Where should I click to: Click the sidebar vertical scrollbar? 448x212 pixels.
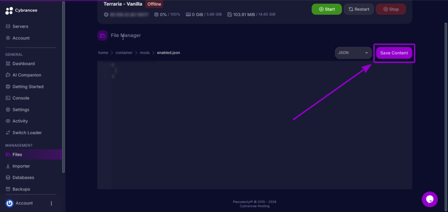pos(63,87)
